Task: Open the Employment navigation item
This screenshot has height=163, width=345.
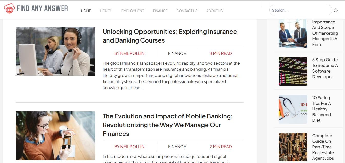Action: click(133, 11)
